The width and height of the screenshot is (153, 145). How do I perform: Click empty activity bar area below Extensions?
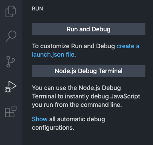(11, 132)
